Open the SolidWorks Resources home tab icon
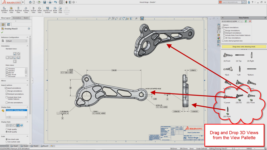The image size is (267, 150). (219, 25)
